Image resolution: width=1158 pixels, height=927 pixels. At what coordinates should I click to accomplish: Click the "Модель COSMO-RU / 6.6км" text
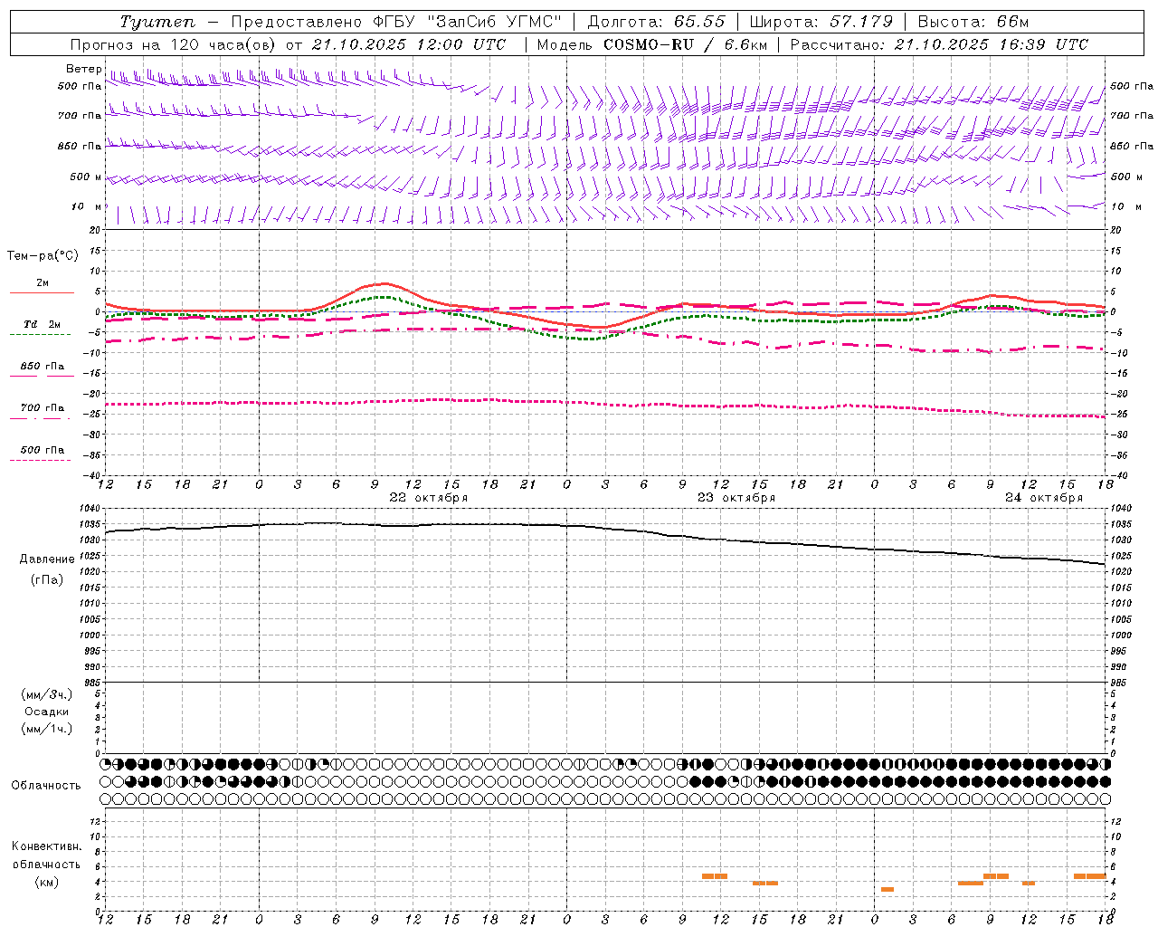click(x=651, y=44)
